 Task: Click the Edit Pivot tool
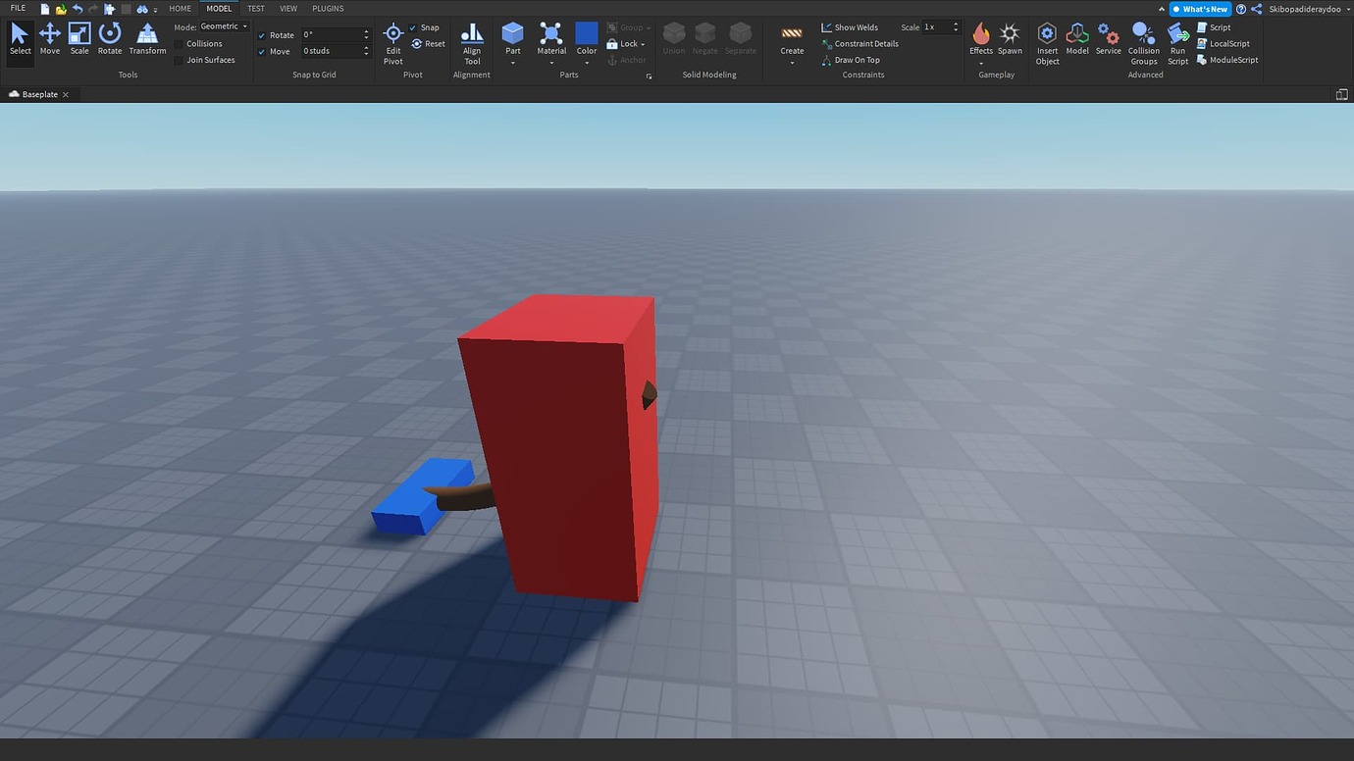392,39
